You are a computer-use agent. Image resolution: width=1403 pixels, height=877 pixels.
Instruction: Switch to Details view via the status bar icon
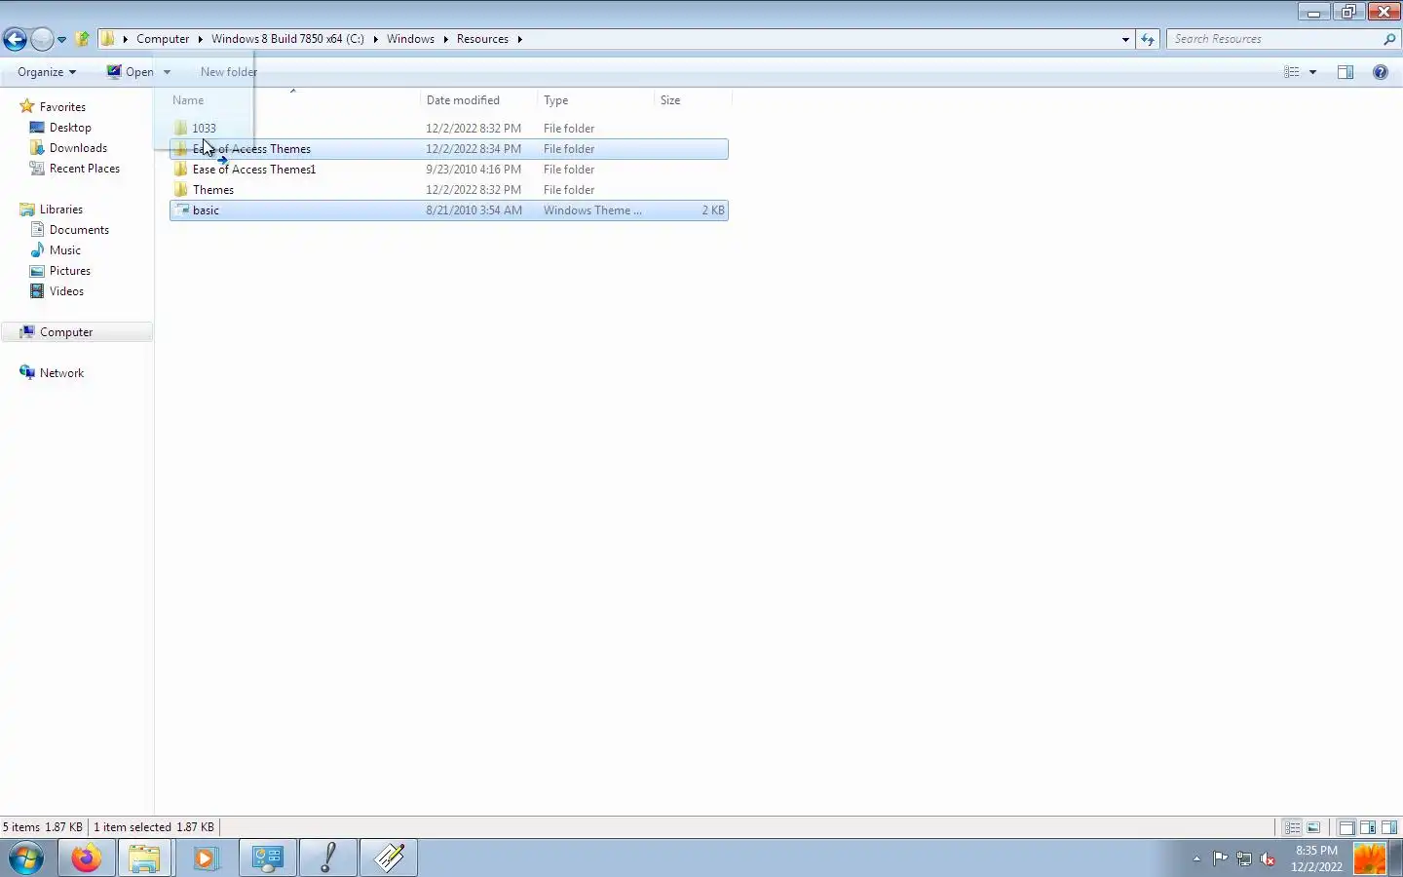pyautogui.click(x=1292, y=828)
